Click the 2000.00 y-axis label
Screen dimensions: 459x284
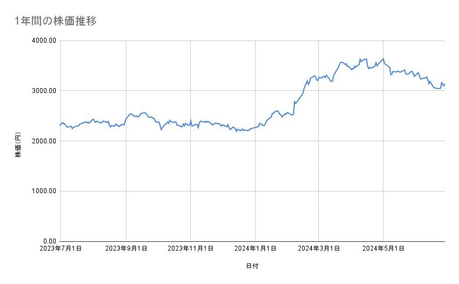(43, 141)
